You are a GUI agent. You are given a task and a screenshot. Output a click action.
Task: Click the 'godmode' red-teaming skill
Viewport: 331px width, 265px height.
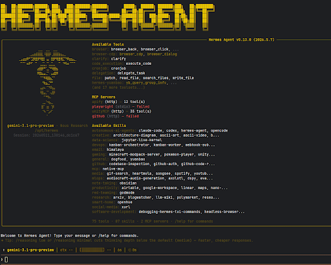[127, 192]
